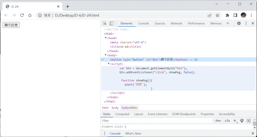Open the Properties sub-tab
257x137 pixels.
coord(207,114)
